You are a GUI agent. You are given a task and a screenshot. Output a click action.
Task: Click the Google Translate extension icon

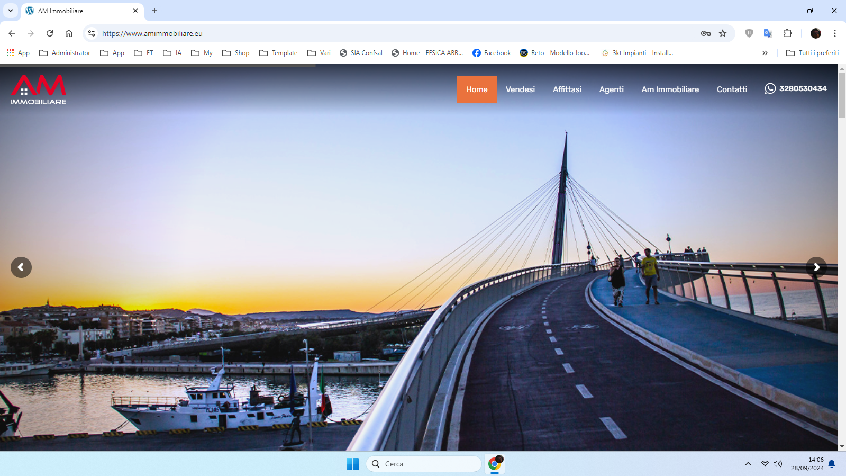coord(768,33)
